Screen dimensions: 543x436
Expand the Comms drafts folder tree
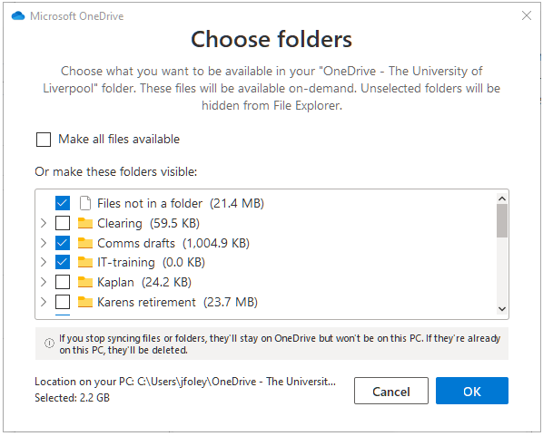(44, 243)
